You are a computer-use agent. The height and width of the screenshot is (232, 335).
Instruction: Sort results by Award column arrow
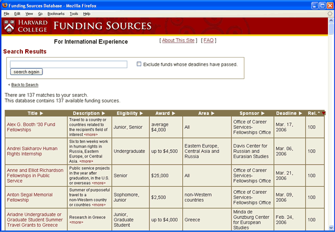(174, 113)
